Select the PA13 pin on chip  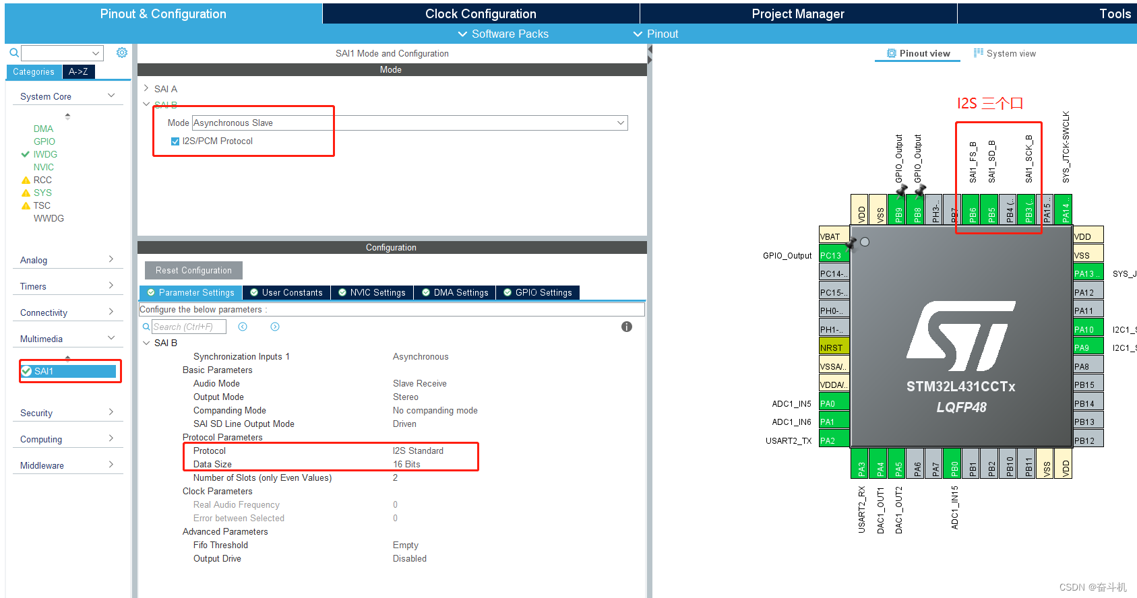coord(1088,273)
